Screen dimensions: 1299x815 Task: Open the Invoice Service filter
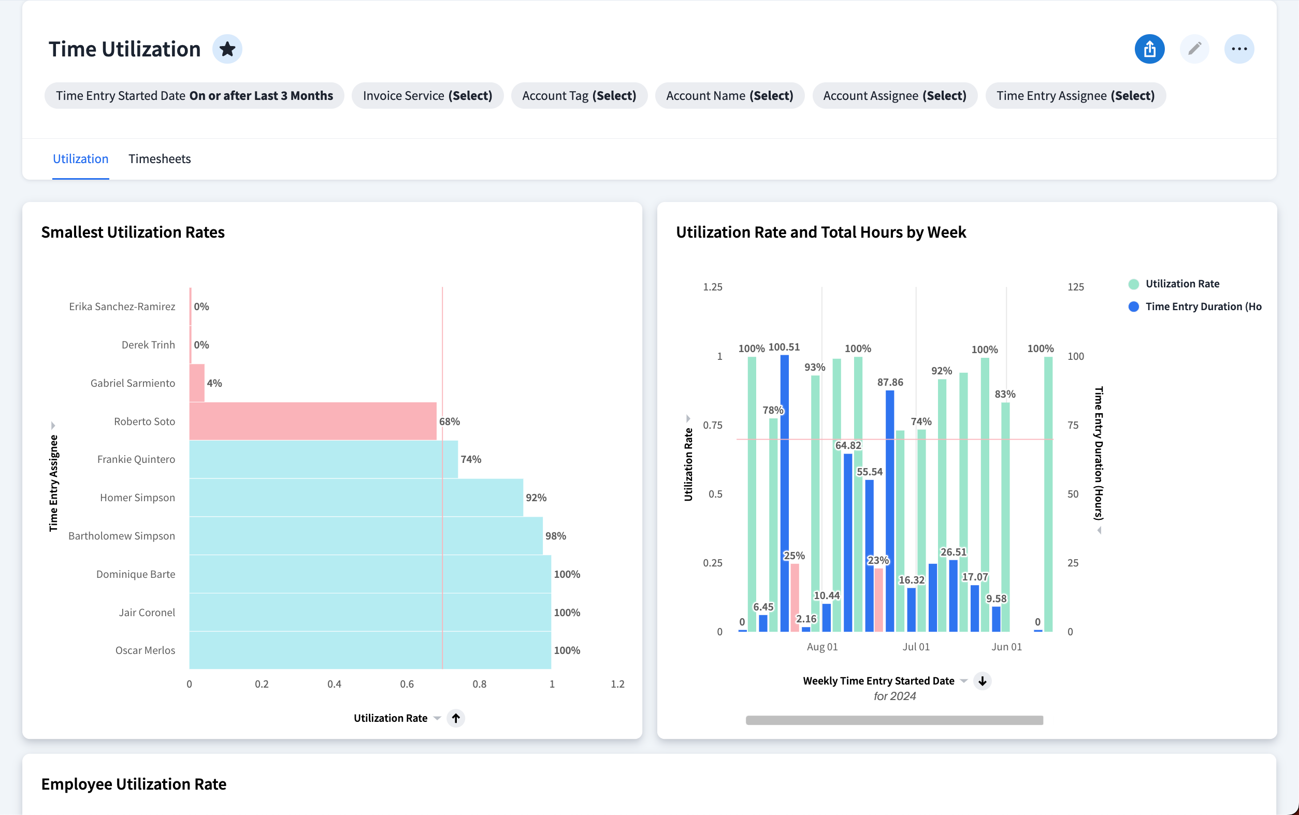pos(427,96)
